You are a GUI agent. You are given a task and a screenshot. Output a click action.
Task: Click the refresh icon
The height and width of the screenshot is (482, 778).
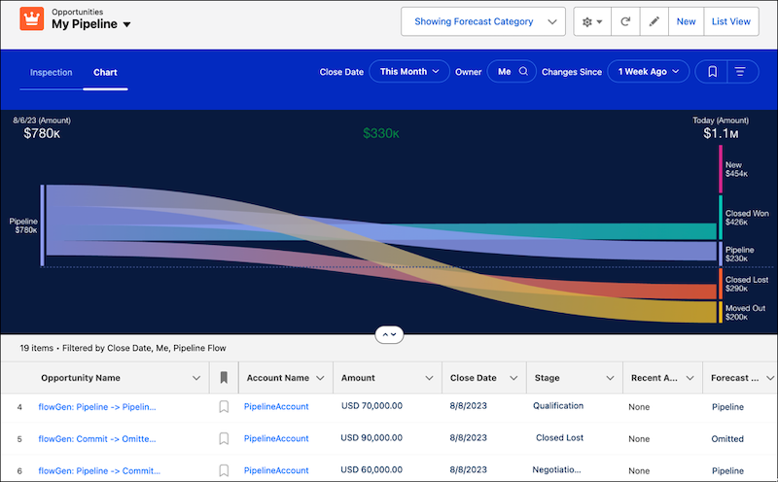click(624, 21)
